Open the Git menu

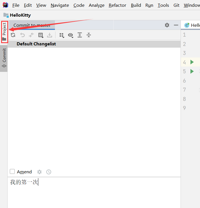(x=176, y=5)
